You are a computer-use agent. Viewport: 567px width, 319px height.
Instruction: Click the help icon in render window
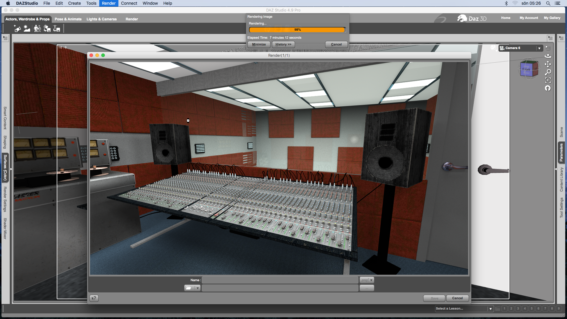tap(94, 298)
